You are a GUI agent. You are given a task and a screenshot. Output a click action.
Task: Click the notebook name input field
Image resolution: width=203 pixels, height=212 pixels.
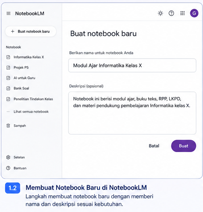[x=132, y=65]
